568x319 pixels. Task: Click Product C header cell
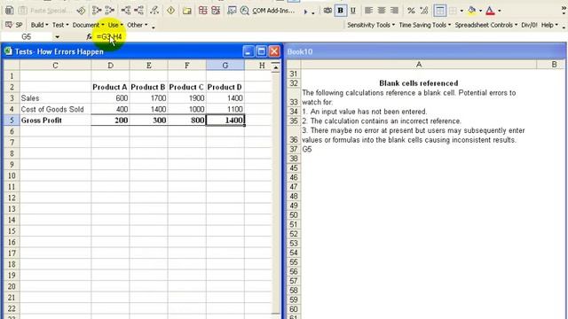[x=186, y=87]
